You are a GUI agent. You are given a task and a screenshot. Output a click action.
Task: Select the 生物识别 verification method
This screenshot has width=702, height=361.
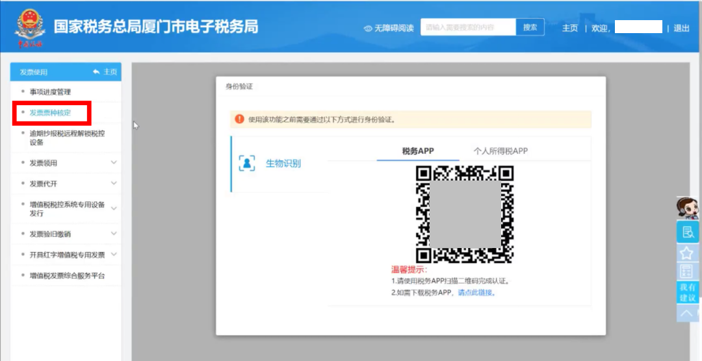[x=279, y=164]
